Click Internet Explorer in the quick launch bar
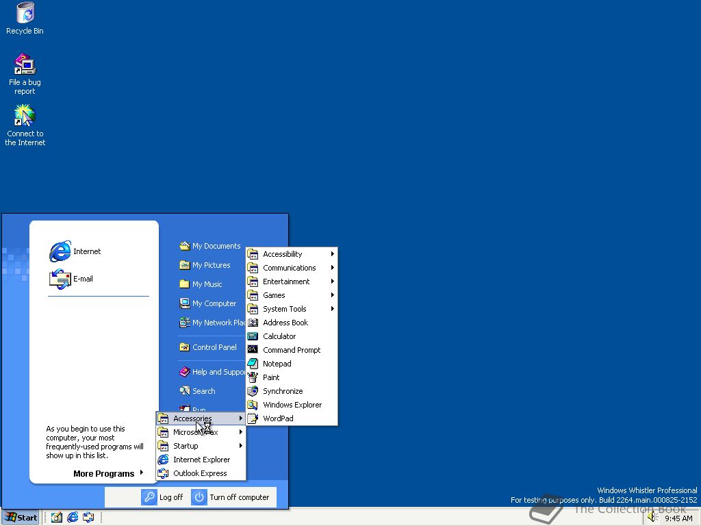The height and width of the screenshot is (526, 701). coord(73,518)
